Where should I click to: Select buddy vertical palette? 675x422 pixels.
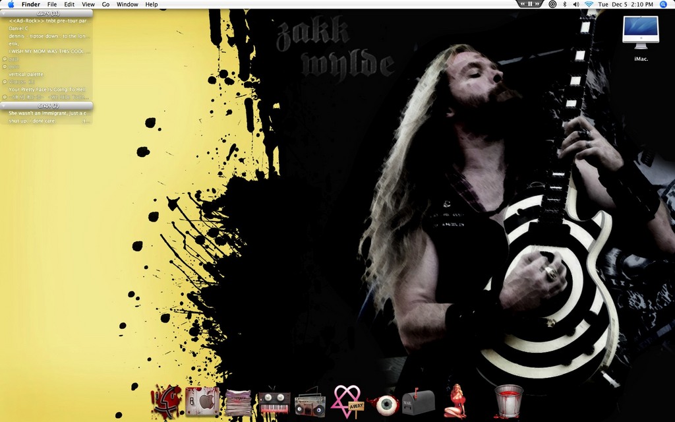[x=47, y=74]
